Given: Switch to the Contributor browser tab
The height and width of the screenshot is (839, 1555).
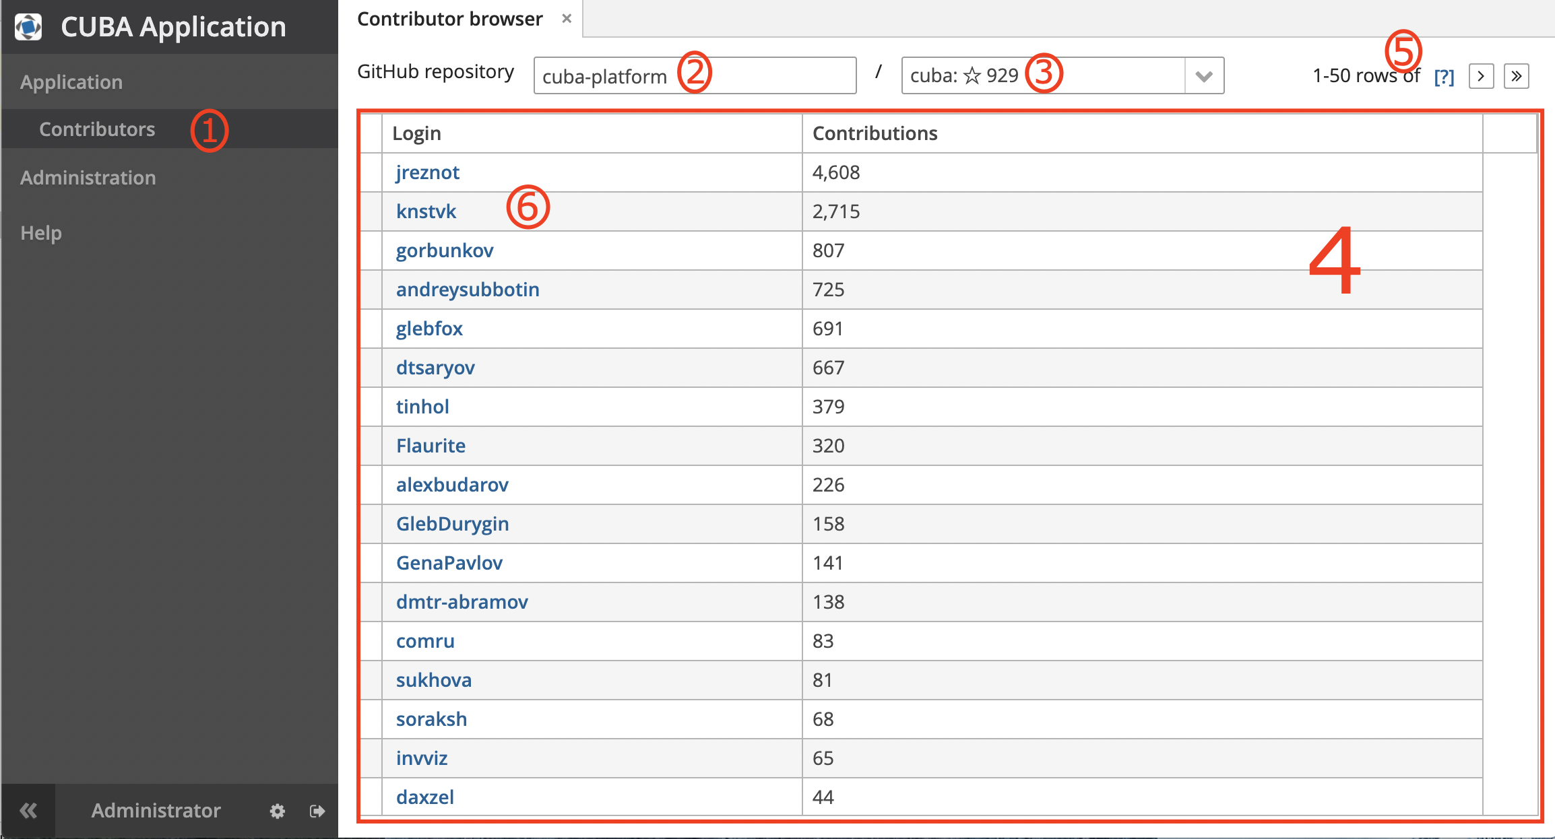Looking at the screenshot, I should (x=449, y=19).
